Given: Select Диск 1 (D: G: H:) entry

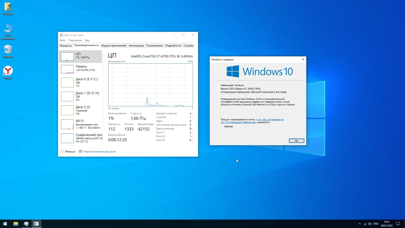Looking at the screenshot, I should pyautogui.click(x=80, y=96).
